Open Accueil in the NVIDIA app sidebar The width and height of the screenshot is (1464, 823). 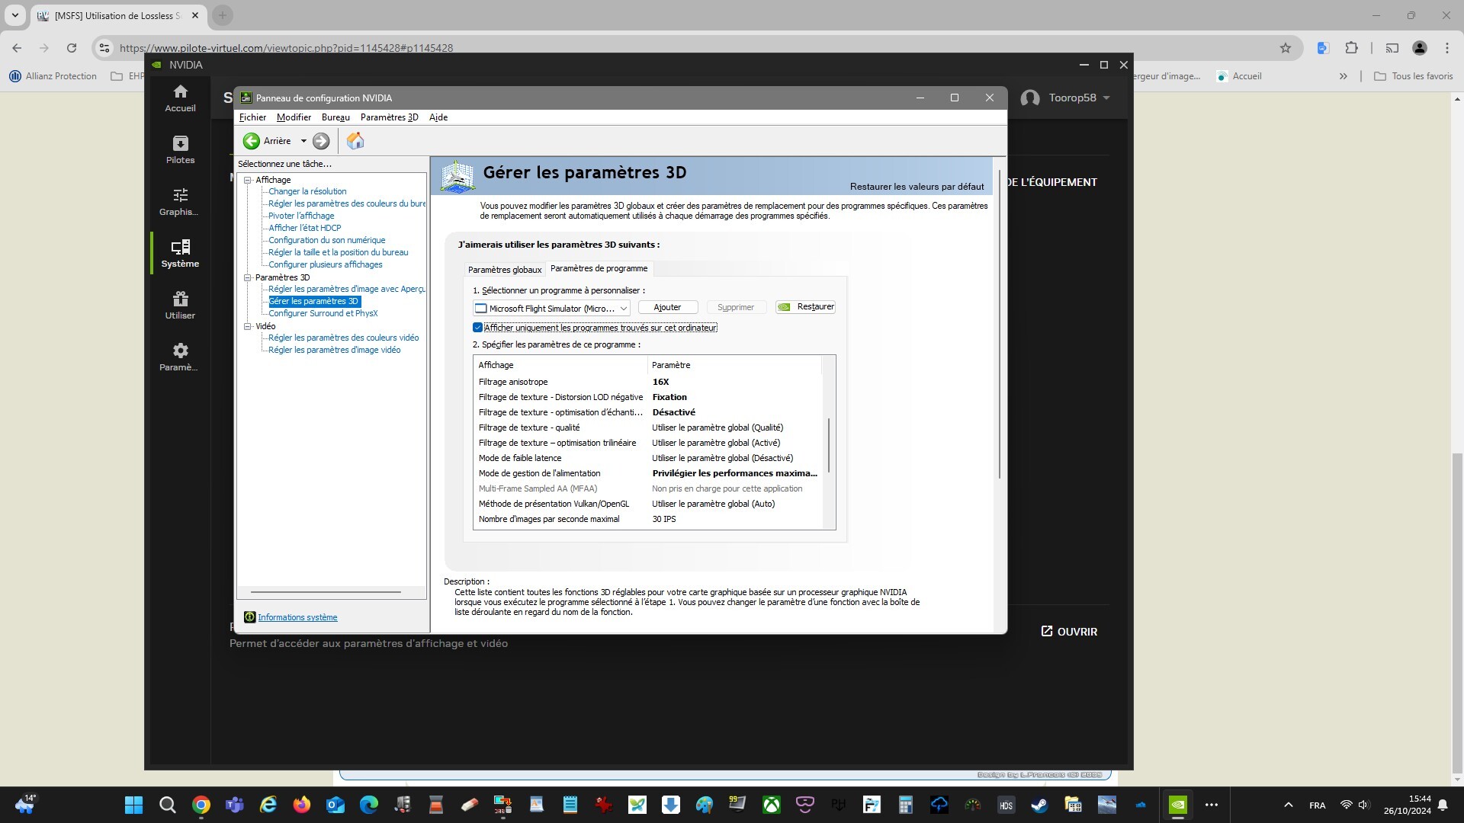180,98
